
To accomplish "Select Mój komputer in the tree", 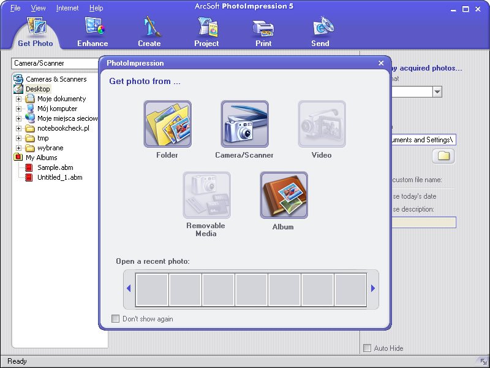I will [x=57, y=109].
